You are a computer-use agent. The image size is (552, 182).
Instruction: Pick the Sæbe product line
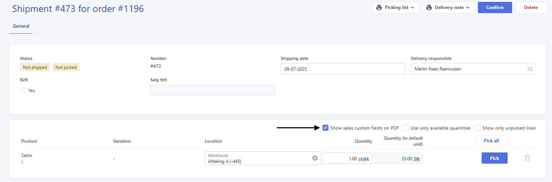point(494,158)
